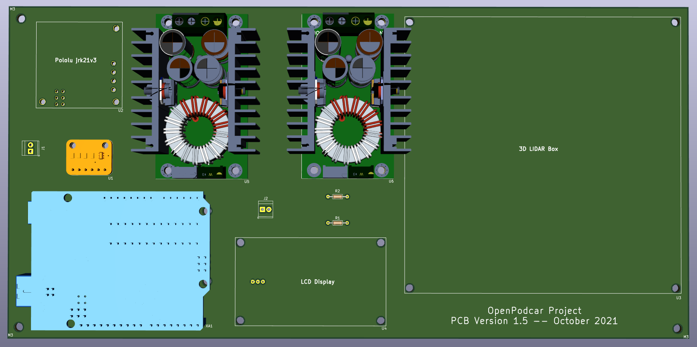
Task: Click the Pololu jrk21v3 label
Action: click(76, 60)
